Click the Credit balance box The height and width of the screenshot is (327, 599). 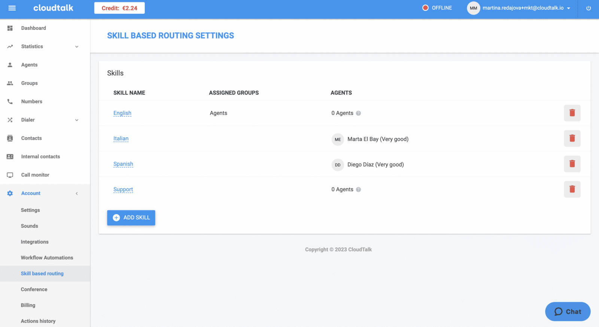pos(119,8)
